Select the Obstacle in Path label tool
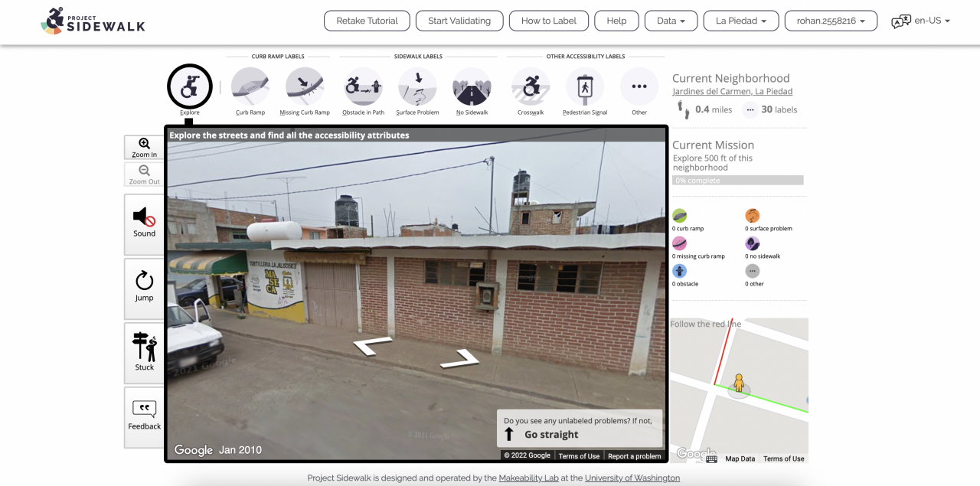 (363, 86)
